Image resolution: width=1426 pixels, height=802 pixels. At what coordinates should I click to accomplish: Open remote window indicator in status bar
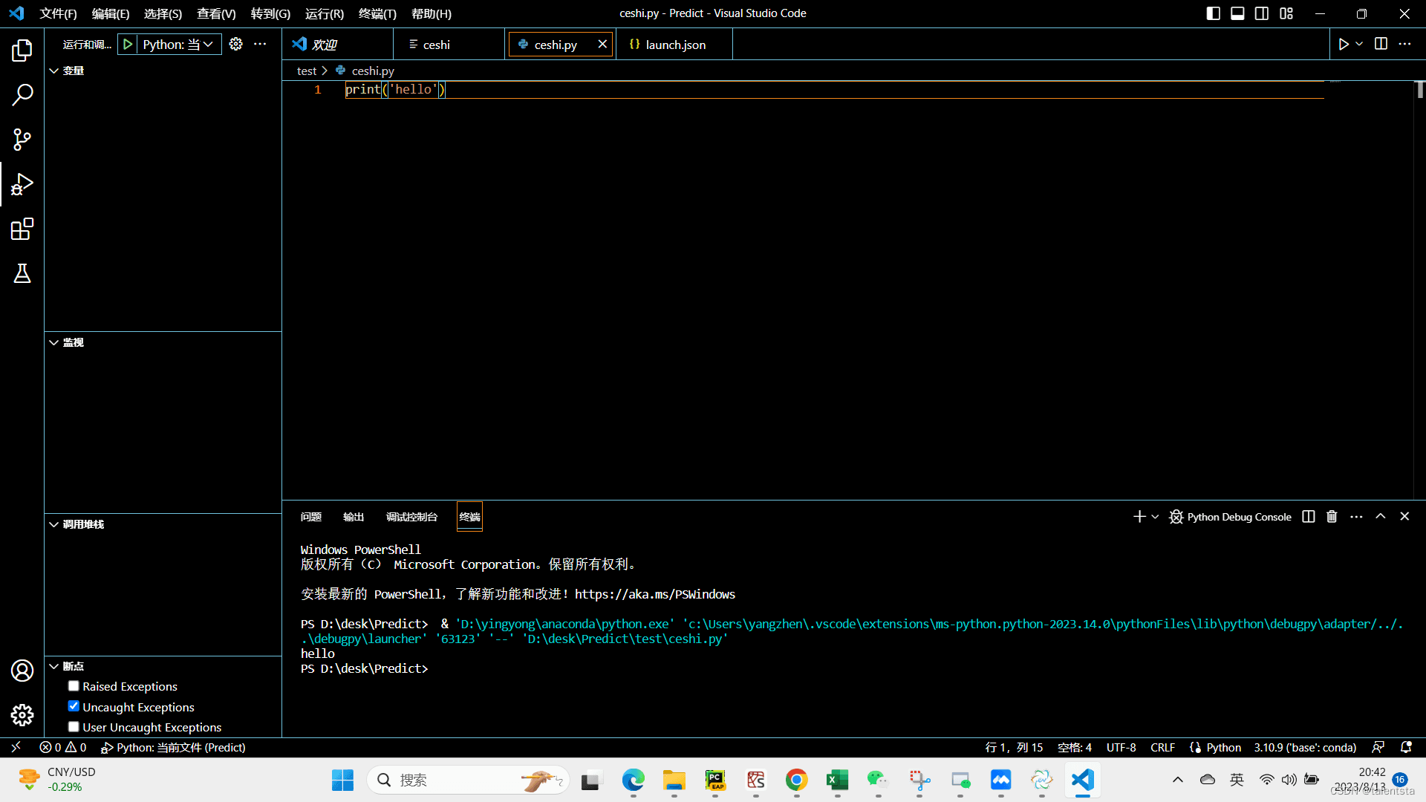[16, 747]
